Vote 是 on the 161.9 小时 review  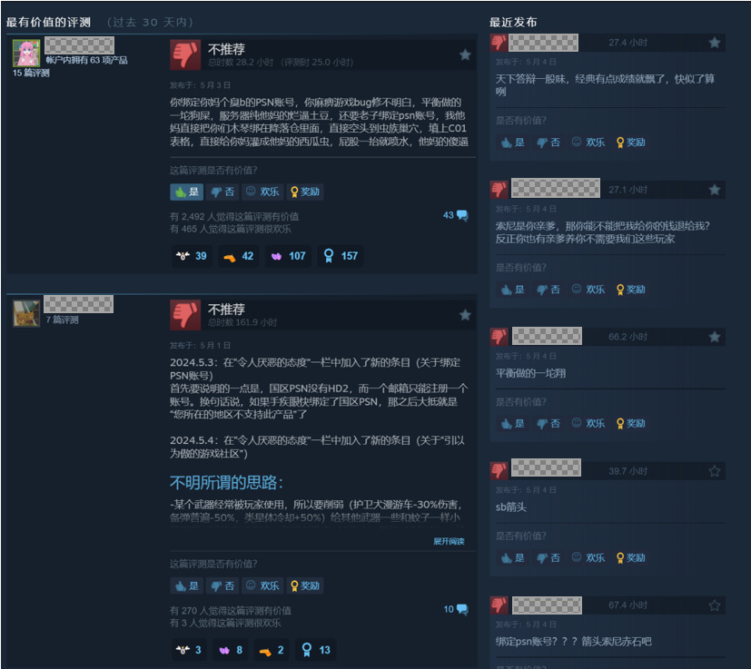tap(187, 585)
